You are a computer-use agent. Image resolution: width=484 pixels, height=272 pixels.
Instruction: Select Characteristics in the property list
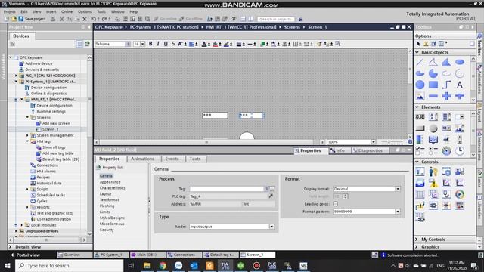tap(113, 188)
